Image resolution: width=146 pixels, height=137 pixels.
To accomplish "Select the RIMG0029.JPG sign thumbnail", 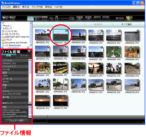I will pos(60,51).
